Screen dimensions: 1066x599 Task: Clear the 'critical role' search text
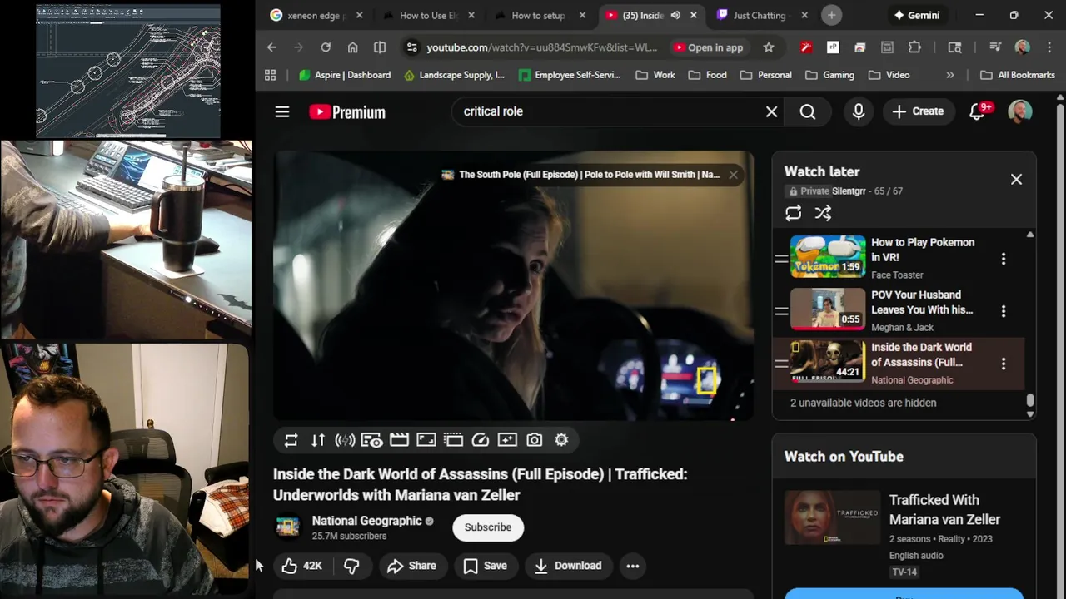(772, 111)
